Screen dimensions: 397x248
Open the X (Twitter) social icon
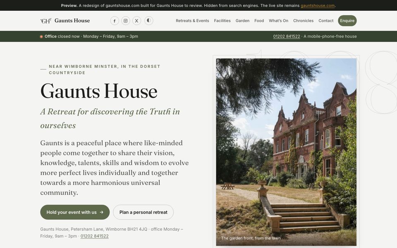pos(137,21)
